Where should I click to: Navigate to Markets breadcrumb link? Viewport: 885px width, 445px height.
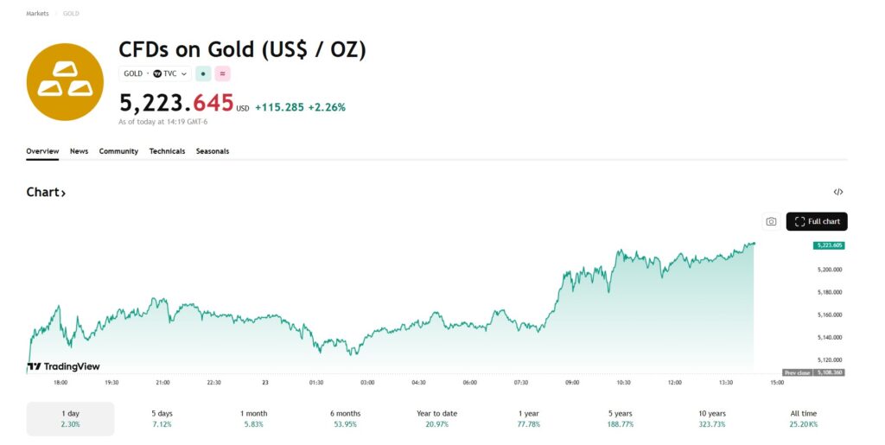tap(37, 14)
